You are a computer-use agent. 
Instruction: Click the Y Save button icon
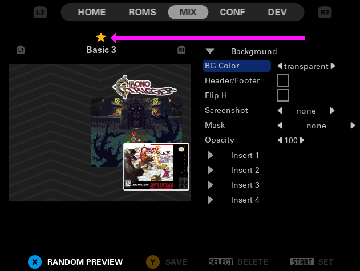click(153, 262)
